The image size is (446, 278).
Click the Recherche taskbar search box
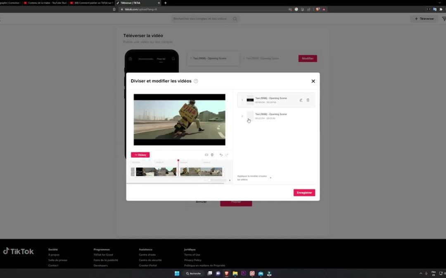tap(193, 273)
